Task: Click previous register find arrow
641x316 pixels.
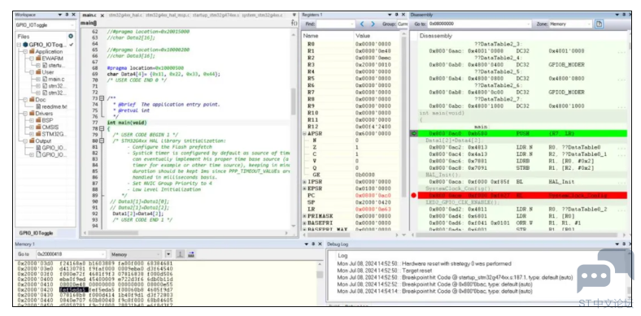Action: tap(362, 24)
